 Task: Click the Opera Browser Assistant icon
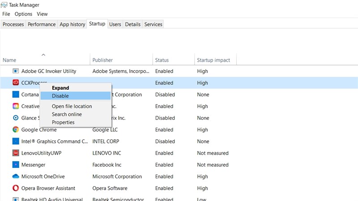pos(16,188)
